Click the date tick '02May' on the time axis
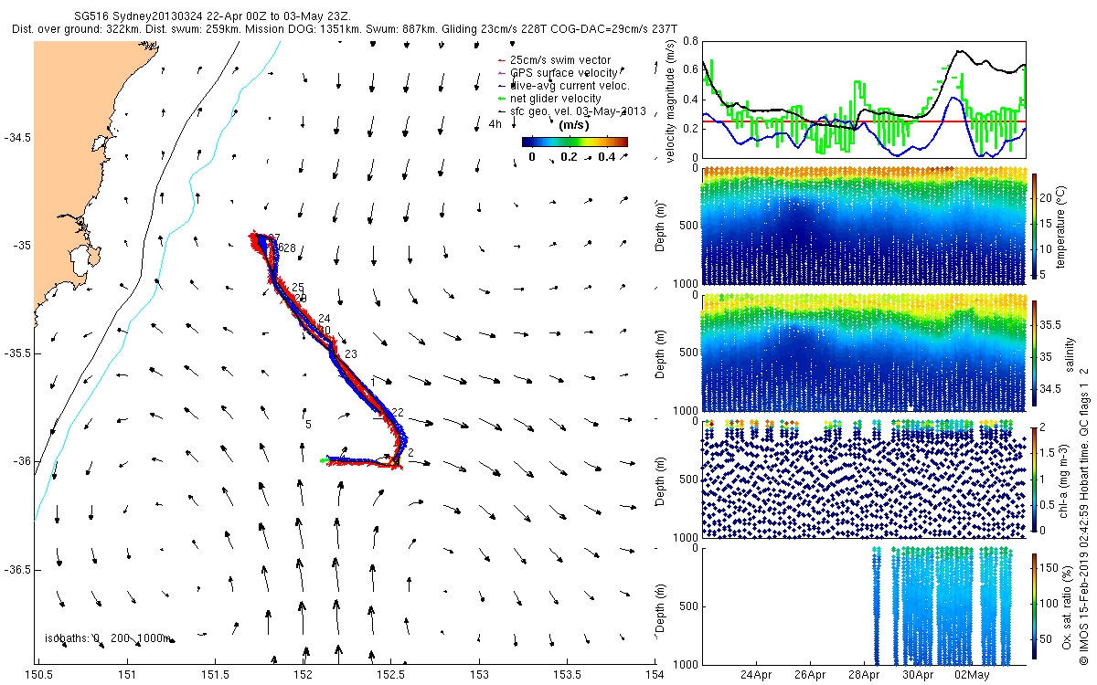 coord(972,675)
